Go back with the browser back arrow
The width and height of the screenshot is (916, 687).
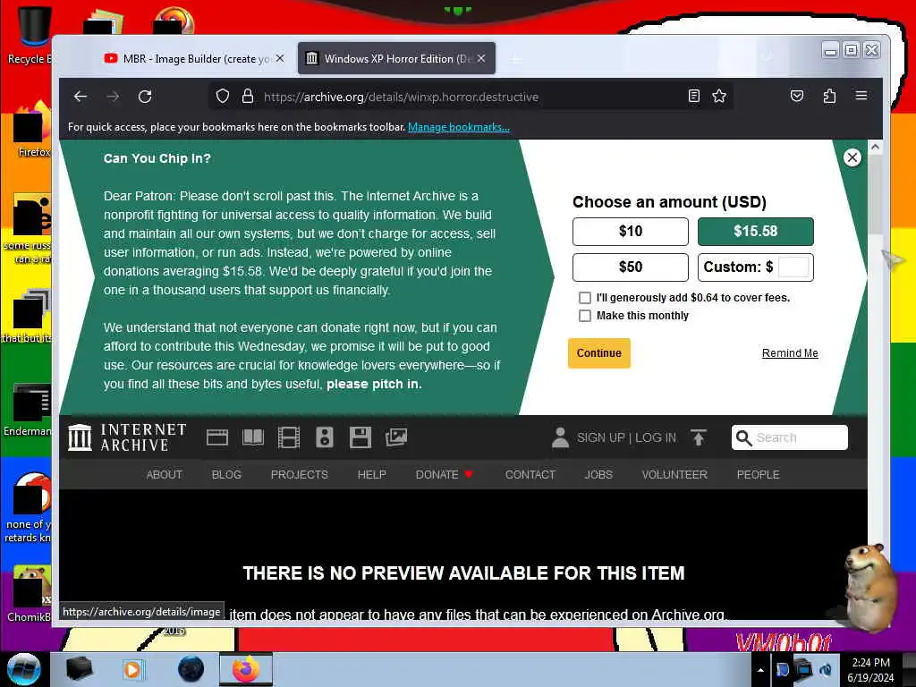[x=81, y=97]
